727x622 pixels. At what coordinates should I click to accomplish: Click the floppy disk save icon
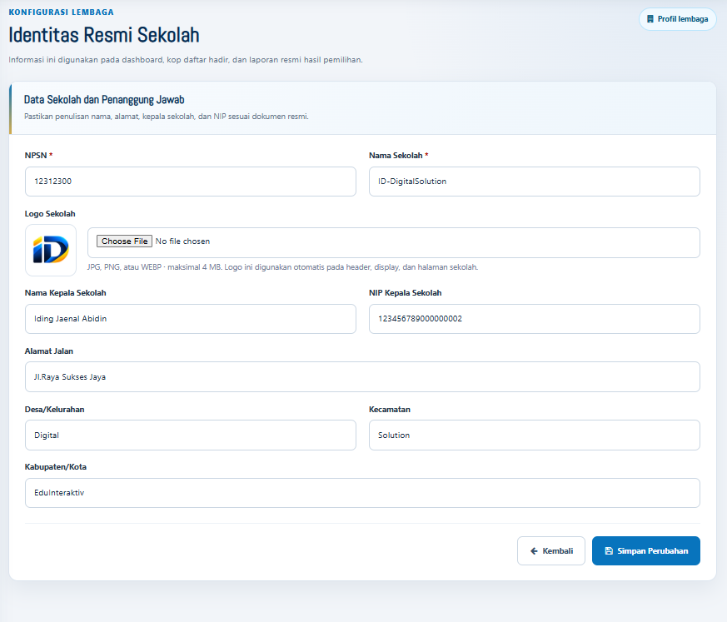609,550
